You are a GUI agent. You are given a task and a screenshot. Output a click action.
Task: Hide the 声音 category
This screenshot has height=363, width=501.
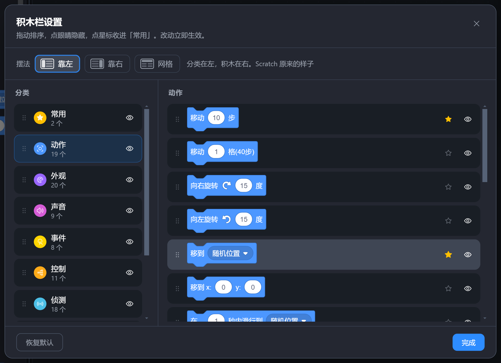(x=130, y=211)
